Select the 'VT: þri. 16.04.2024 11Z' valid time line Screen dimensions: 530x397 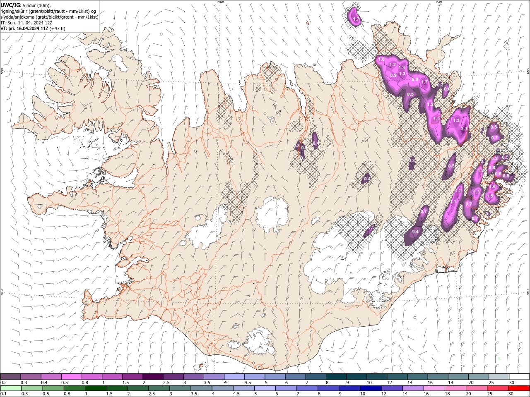(x=24, y=29)
